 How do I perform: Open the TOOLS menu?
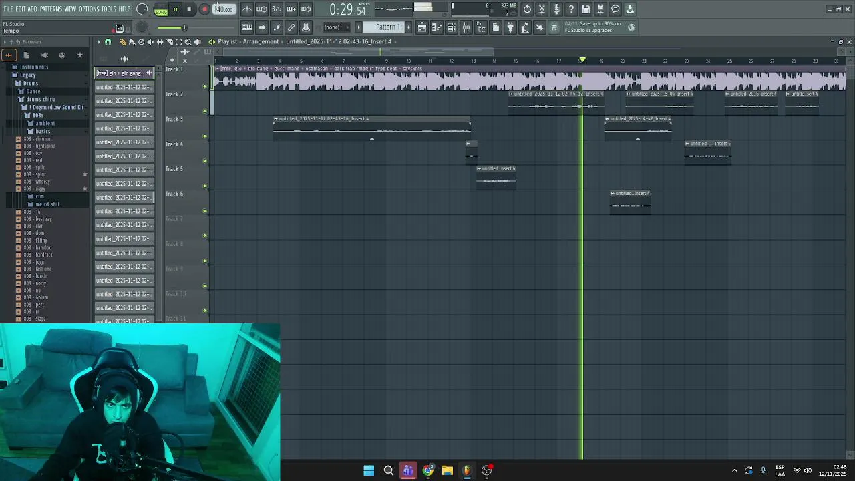tap(108, 9)
